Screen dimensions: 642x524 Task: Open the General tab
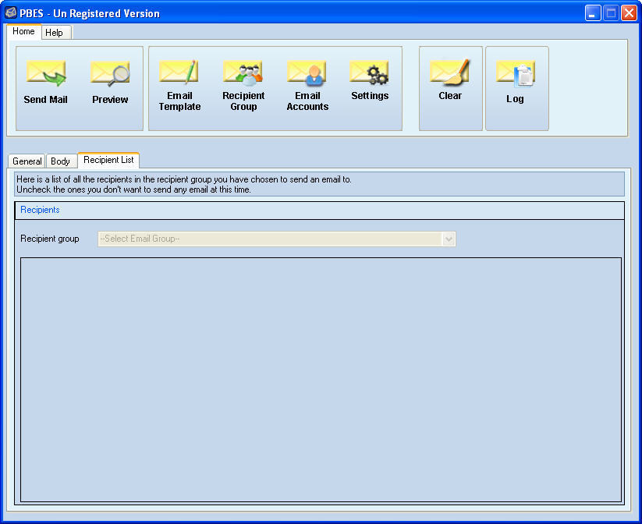click(x=27, y=161)
